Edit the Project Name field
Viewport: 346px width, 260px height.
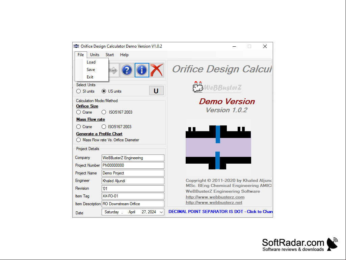[133, 173]
